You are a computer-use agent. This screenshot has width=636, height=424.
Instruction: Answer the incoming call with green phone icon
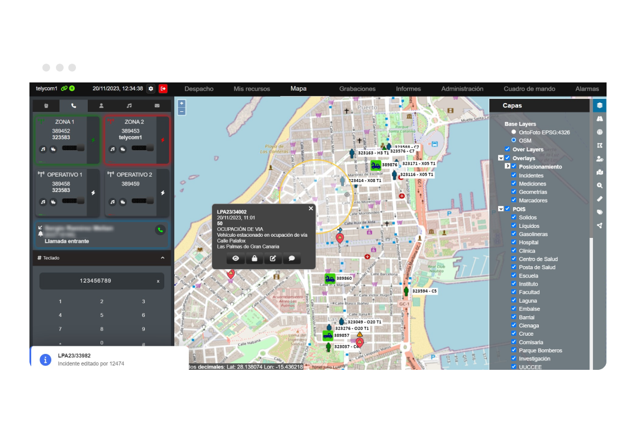[x=160, y=230]
